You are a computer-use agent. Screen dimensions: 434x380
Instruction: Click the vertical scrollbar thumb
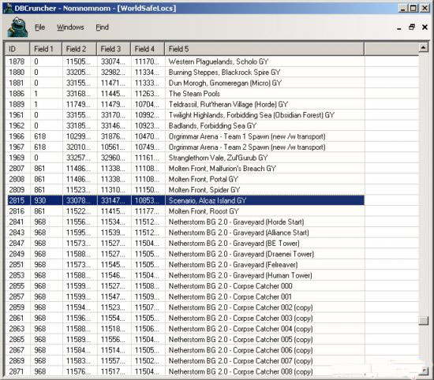tap(423, 321)
